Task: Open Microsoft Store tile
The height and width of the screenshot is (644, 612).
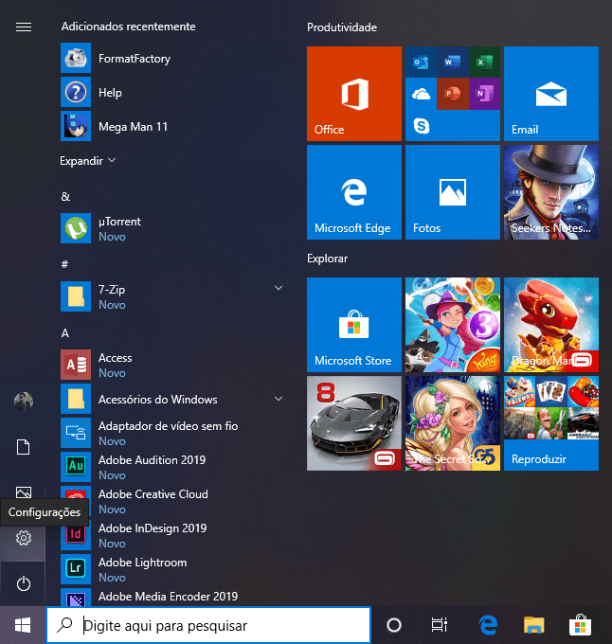Action: 353,324
